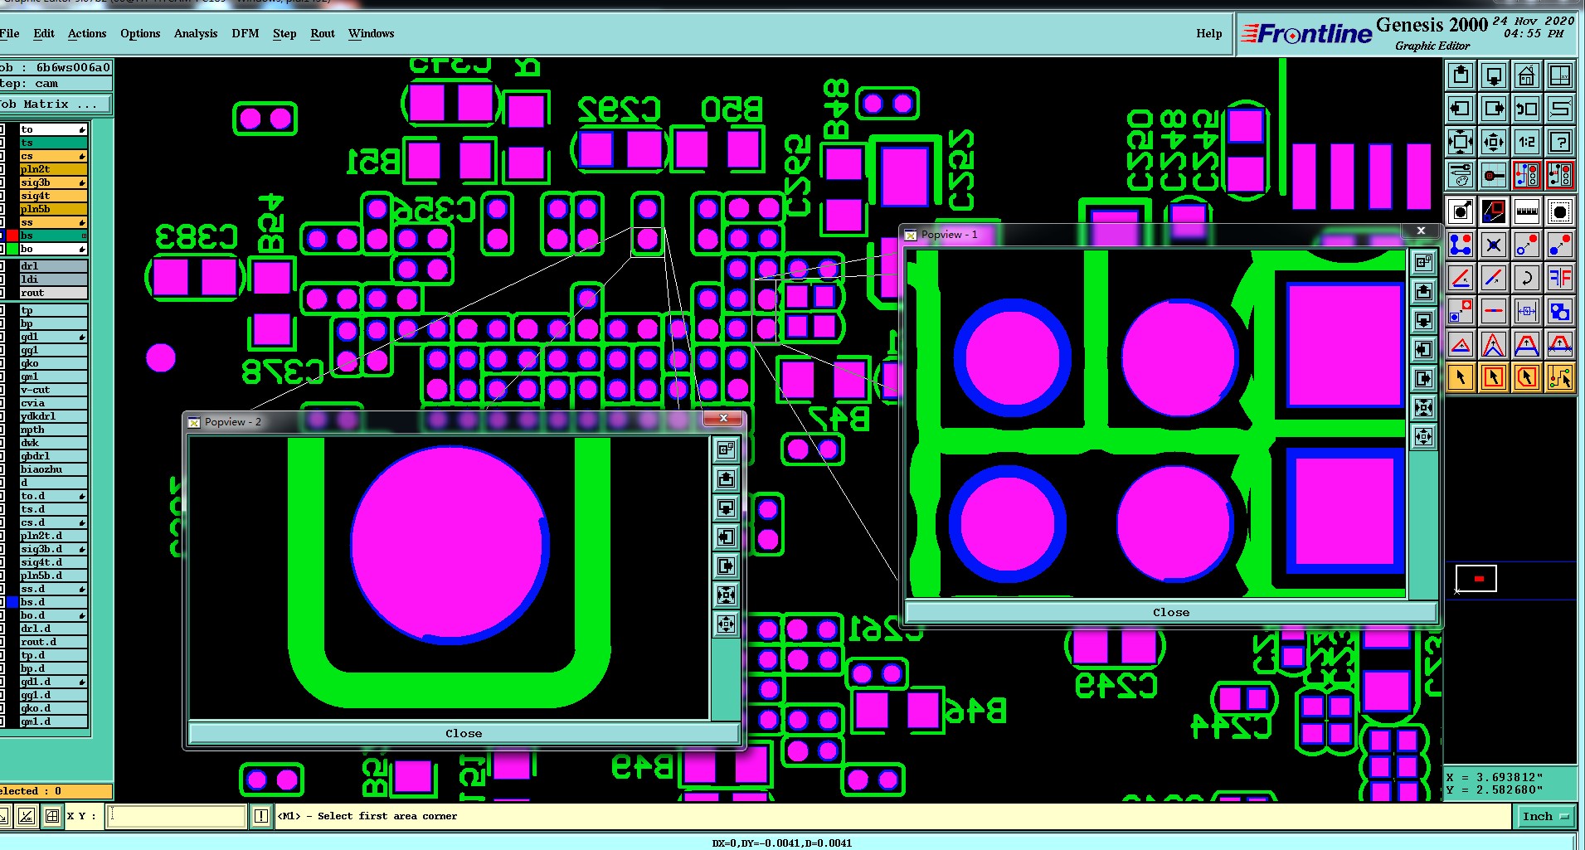
Task: Click the green color swatch of bo layer
Action: click(x=12, y=249)
